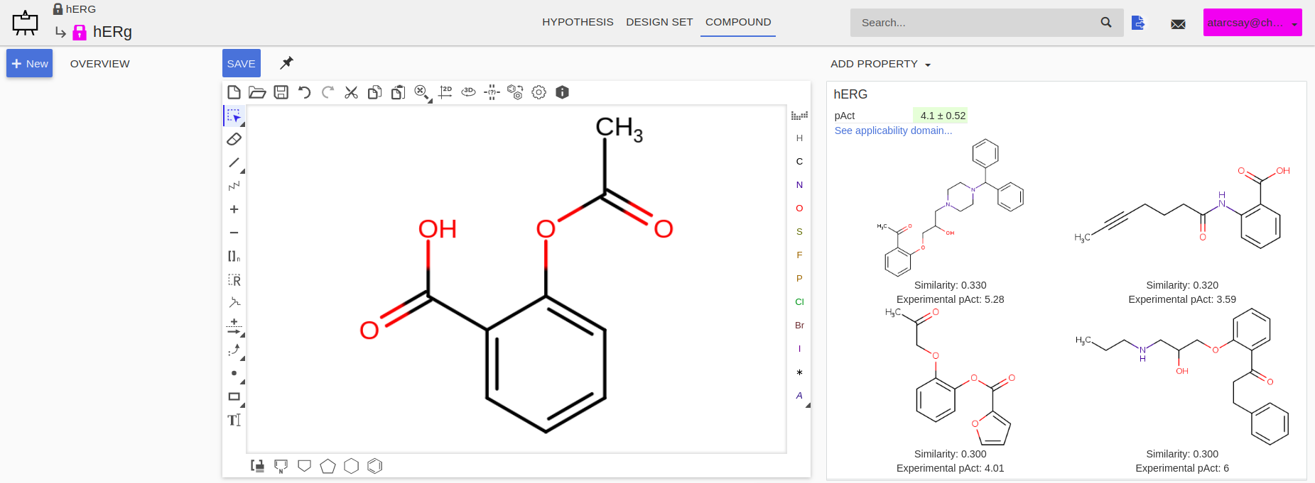This screenshot has width=1315, height=483.
Task: Expand the Add Property dropdown
Action: click(880, 64)
